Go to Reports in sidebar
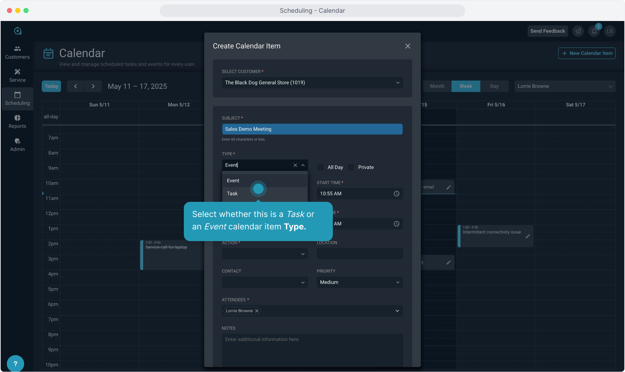The width and height of the screenshot is (625, 372). tap(17, 122)
